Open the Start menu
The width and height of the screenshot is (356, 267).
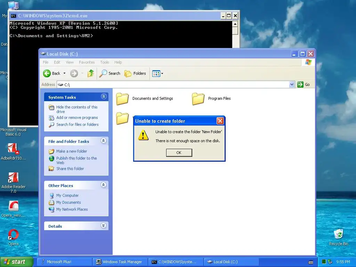(17, 262)
